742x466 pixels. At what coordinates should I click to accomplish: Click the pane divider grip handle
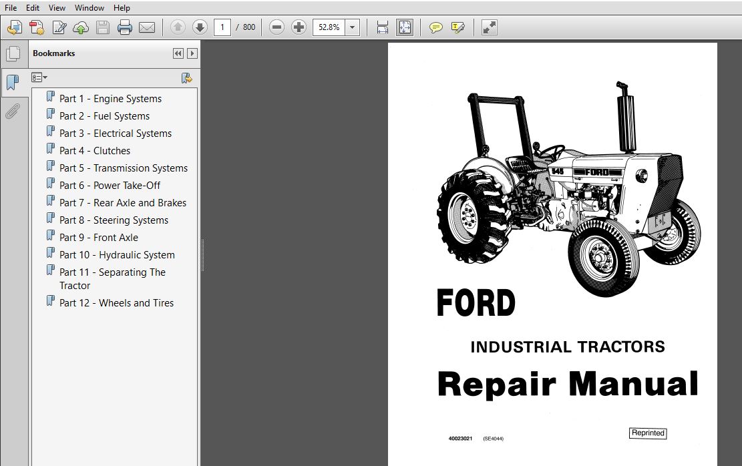point(202,256)
